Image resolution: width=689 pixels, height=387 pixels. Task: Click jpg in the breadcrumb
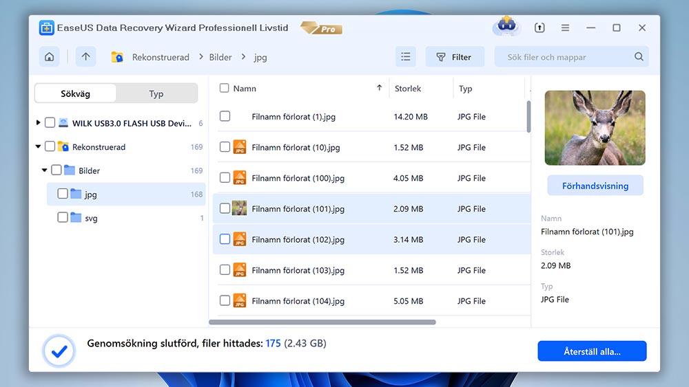[x=260, y=58]
